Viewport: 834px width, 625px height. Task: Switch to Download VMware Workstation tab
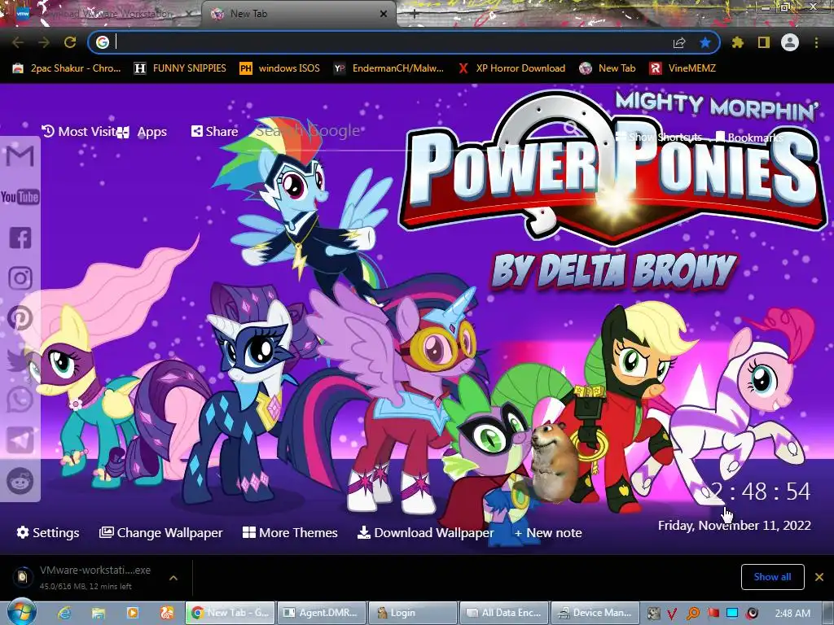[101, 14]
